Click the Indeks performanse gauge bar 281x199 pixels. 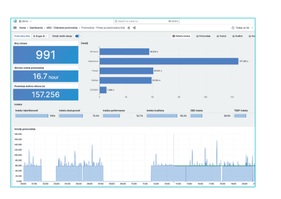(111, 116)
